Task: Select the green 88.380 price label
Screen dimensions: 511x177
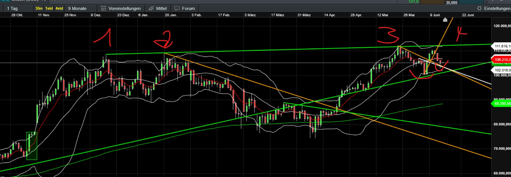Action: pos(501,103)
